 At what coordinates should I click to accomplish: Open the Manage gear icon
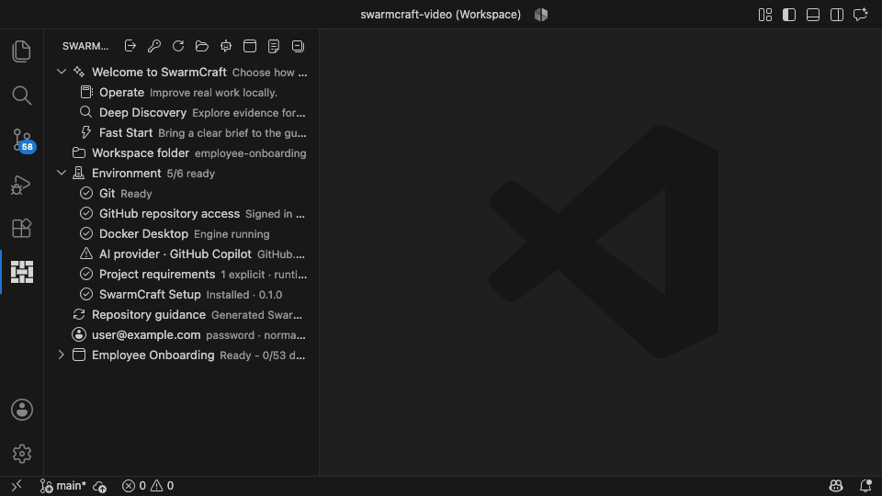(22, 454)
